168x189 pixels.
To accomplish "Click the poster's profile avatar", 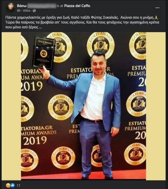I will click(10, 7).
